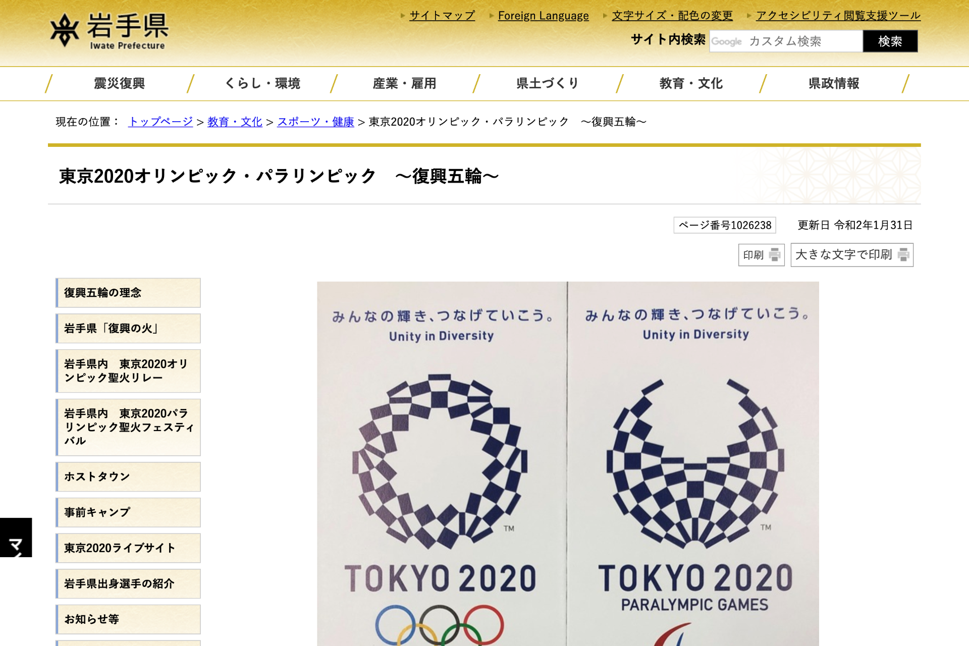The width and height of the screenshot is (969, 646).
Task: Click the 検索 search button
Action: (890, 41)
